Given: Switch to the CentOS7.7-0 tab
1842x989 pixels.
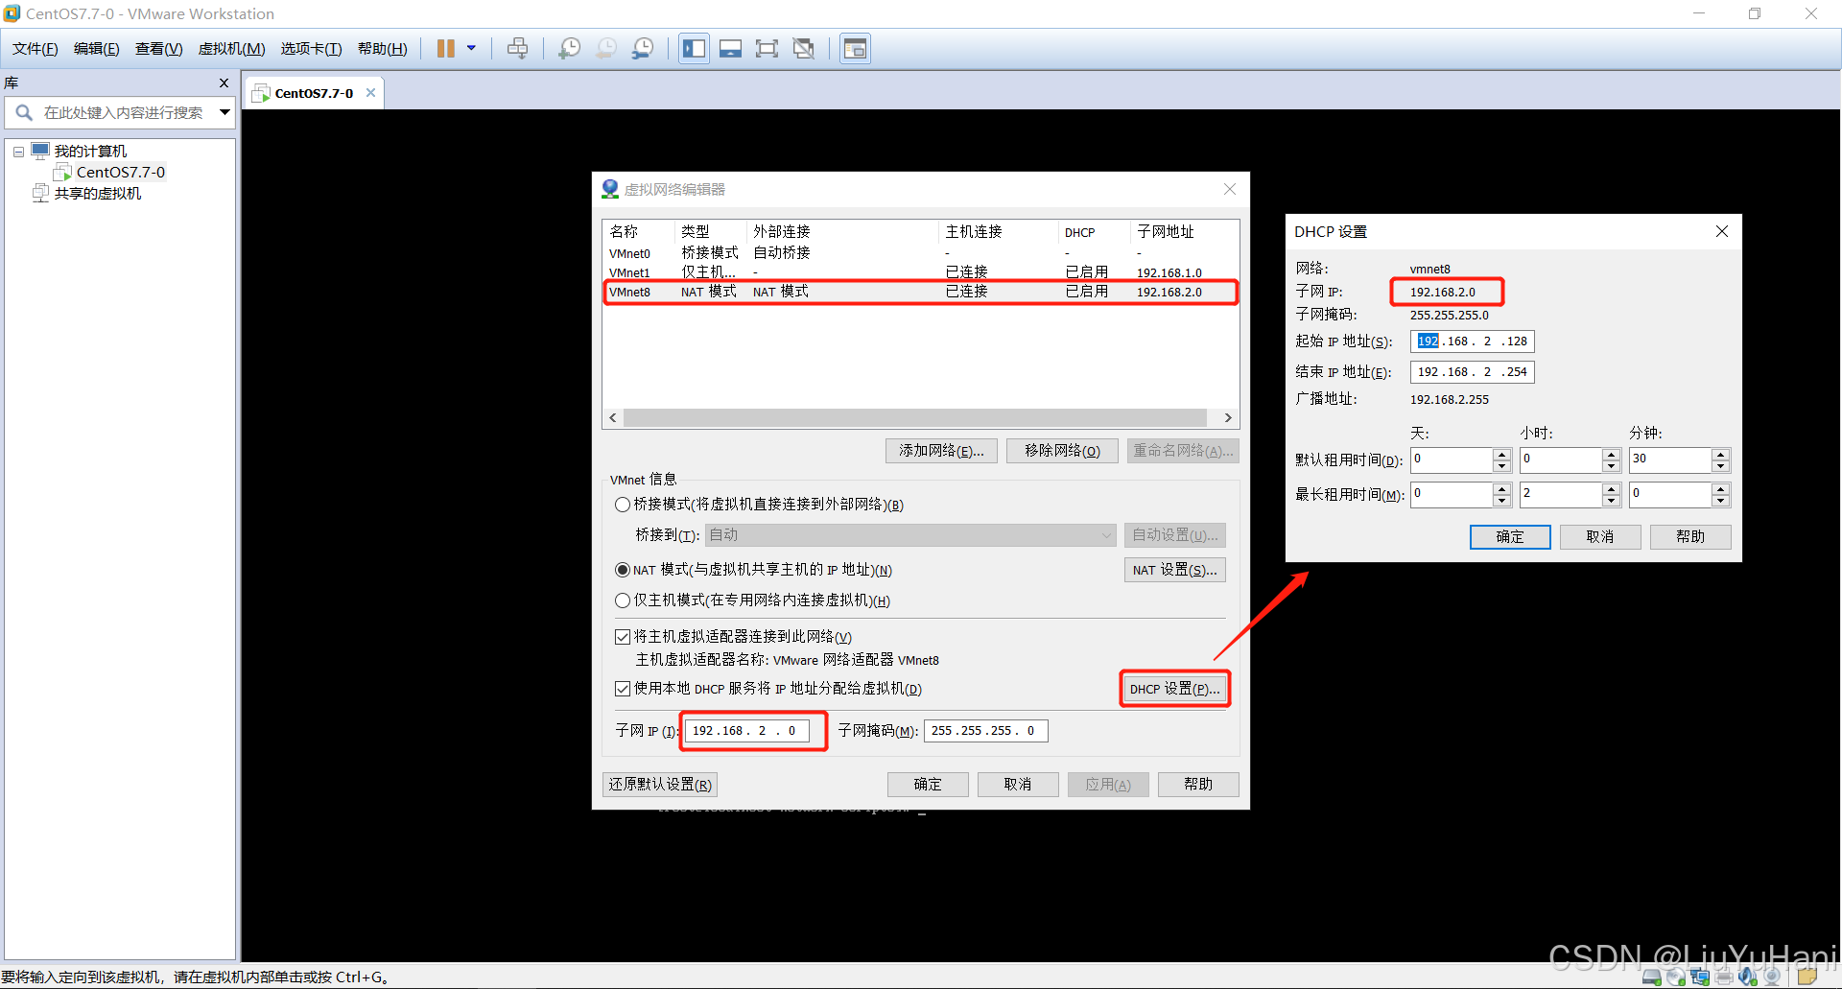Looking at the screenshot, I should point(314,93).
